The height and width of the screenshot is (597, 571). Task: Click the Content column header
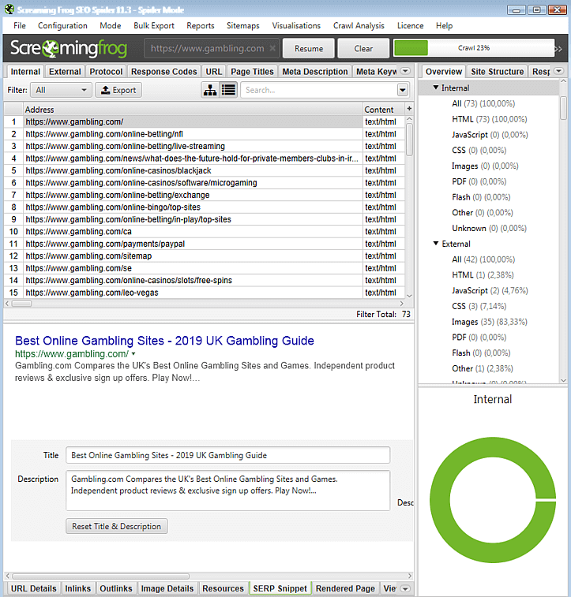[x=383, y=110]
